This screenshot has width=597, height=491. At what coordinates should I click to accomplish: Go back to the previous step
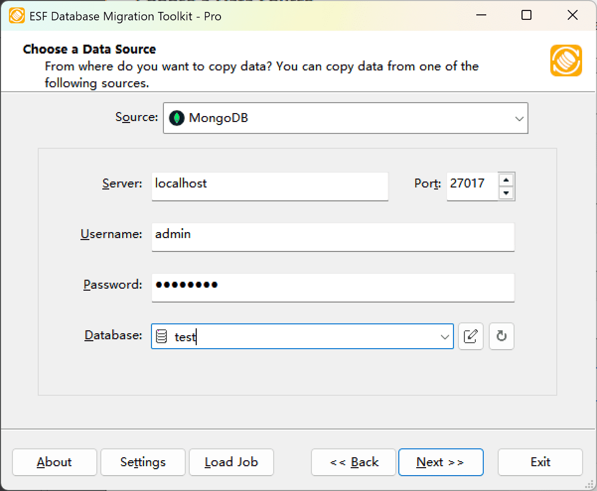coord(353,462)
